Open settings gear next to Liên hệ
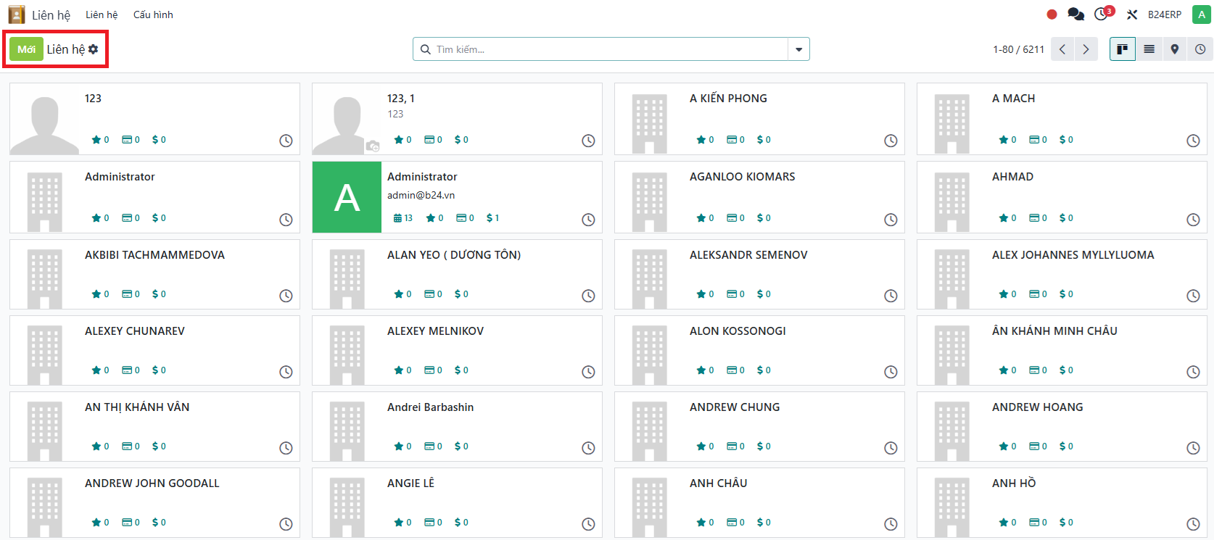Screen dimensions: 1214x540 point(94,49)
